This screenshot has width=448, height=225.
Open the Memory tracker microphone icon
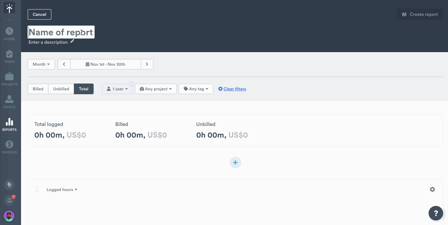(x=9, y=185)
